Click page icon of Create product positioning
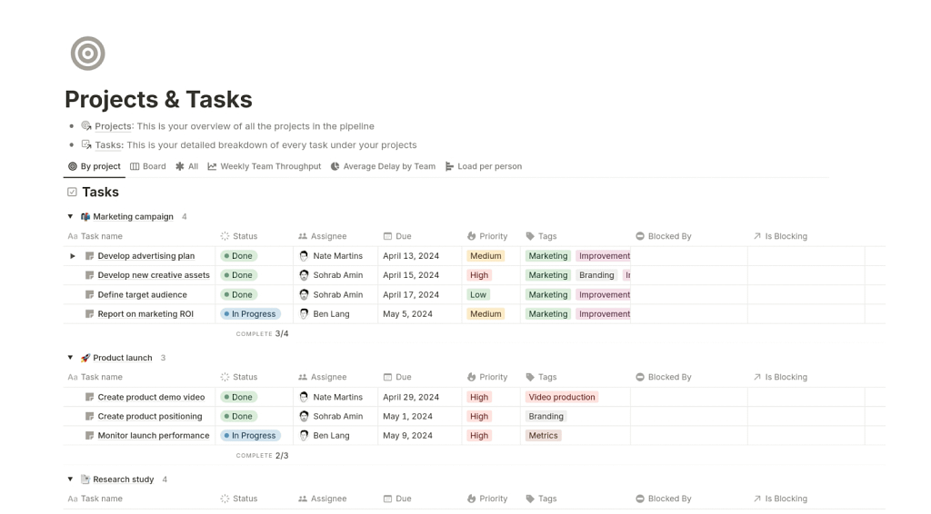 (90, 416)
